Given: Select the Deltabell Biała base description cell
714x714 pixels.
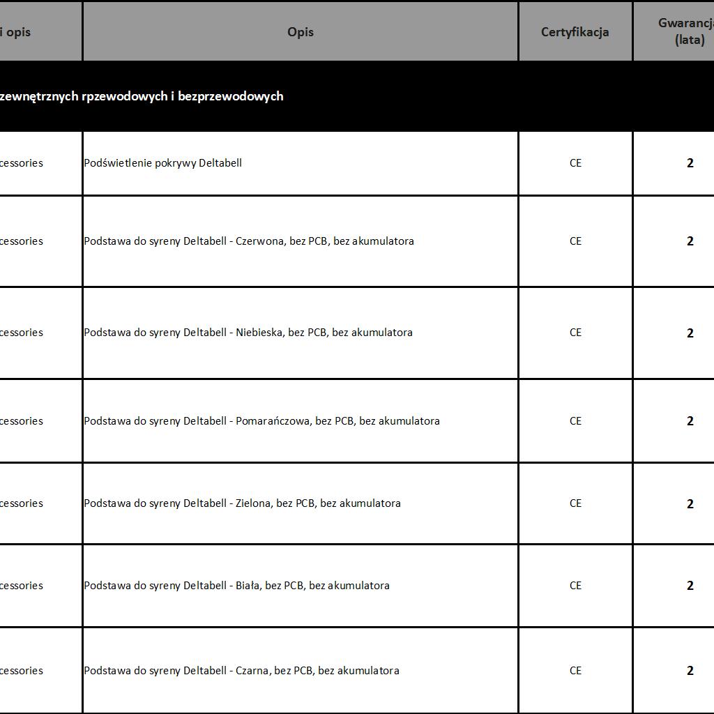Looking at the screenshot, I should [301, 585].
